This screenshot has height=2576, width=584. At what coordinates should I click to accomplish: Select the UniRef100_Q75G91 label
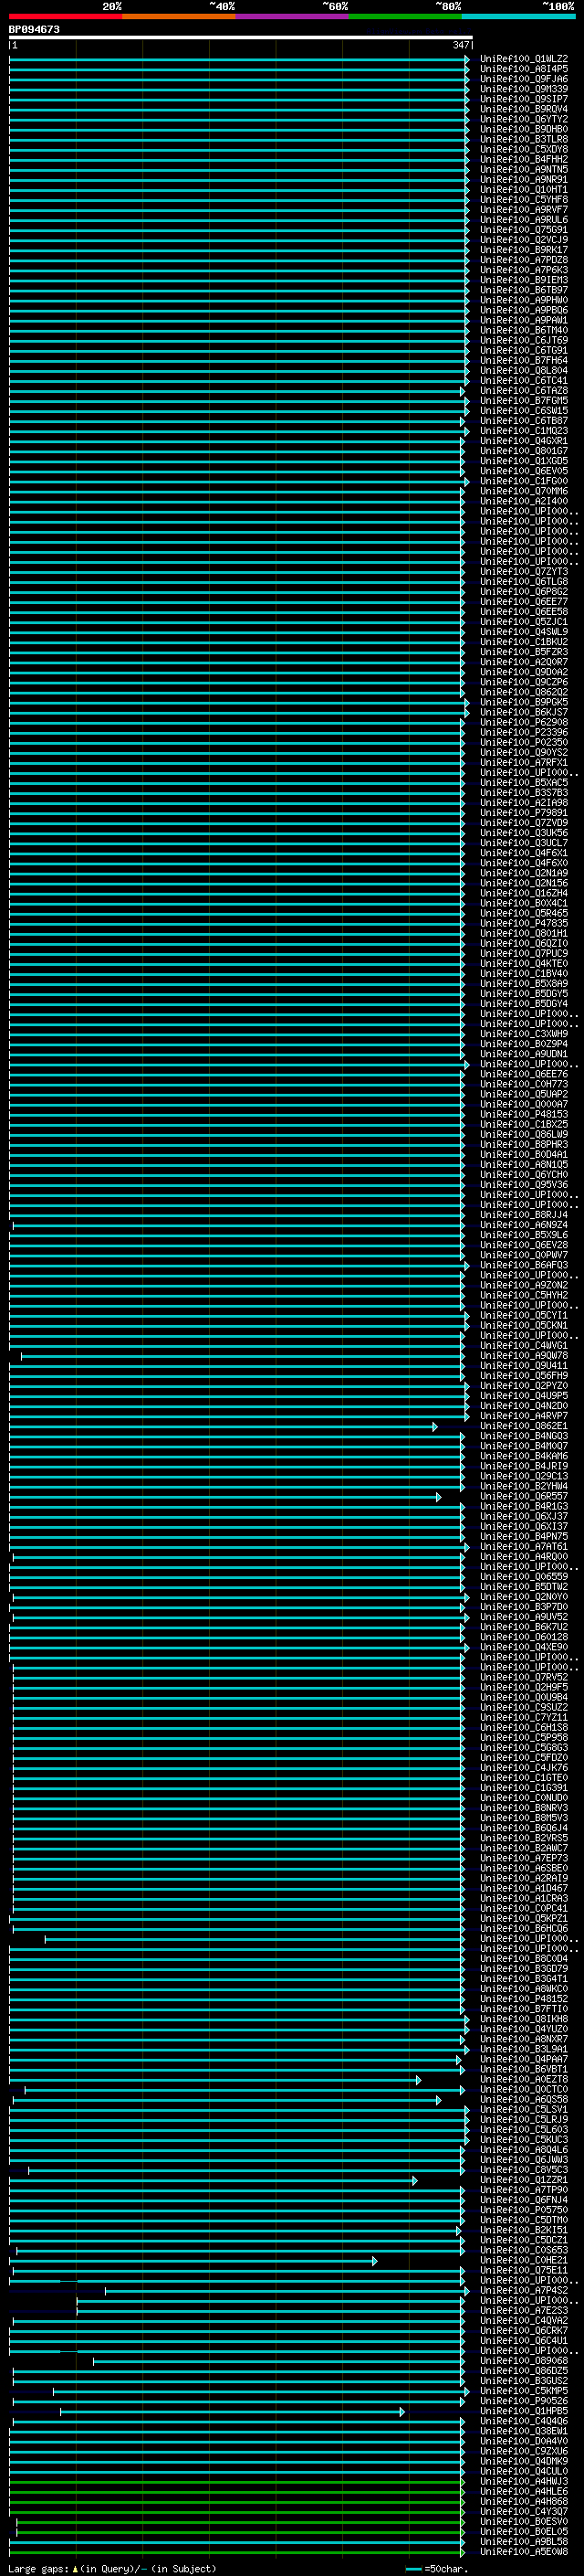(524, 230)
